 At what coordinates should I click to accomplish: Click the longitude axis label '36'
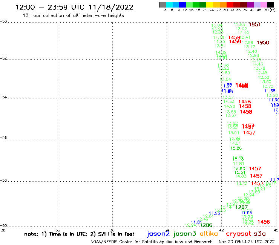(x=112, y=230)
